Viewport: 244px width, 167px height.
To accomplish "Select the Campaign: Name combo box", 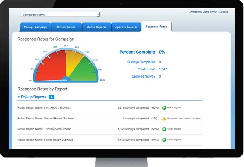I will pos(60,15).
